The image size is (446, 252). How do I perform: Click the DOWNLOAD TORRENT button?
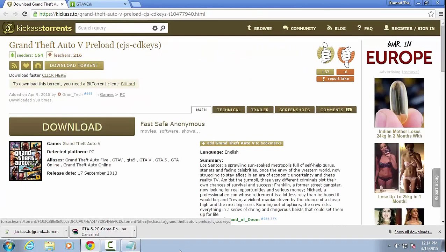click(74, 65)
